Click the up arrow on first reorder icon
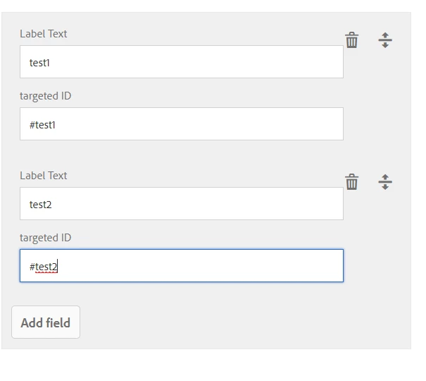Viewport: 426px width, 381px height. coord(385,35)
